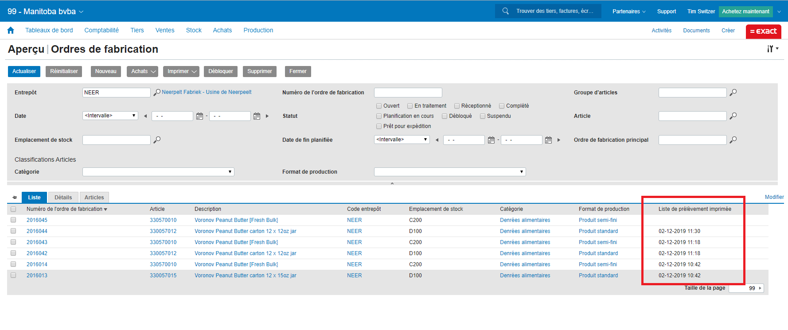Check the Ouvert status checkbox
The height and width of the screenshot is (330, 788).
coord(379,106)
